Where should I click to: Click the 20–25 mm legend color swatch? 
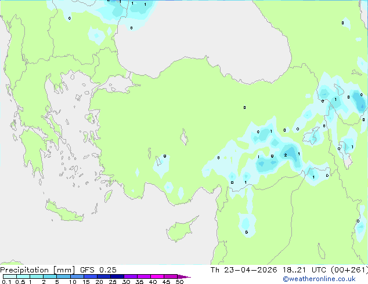click(103, 276)
